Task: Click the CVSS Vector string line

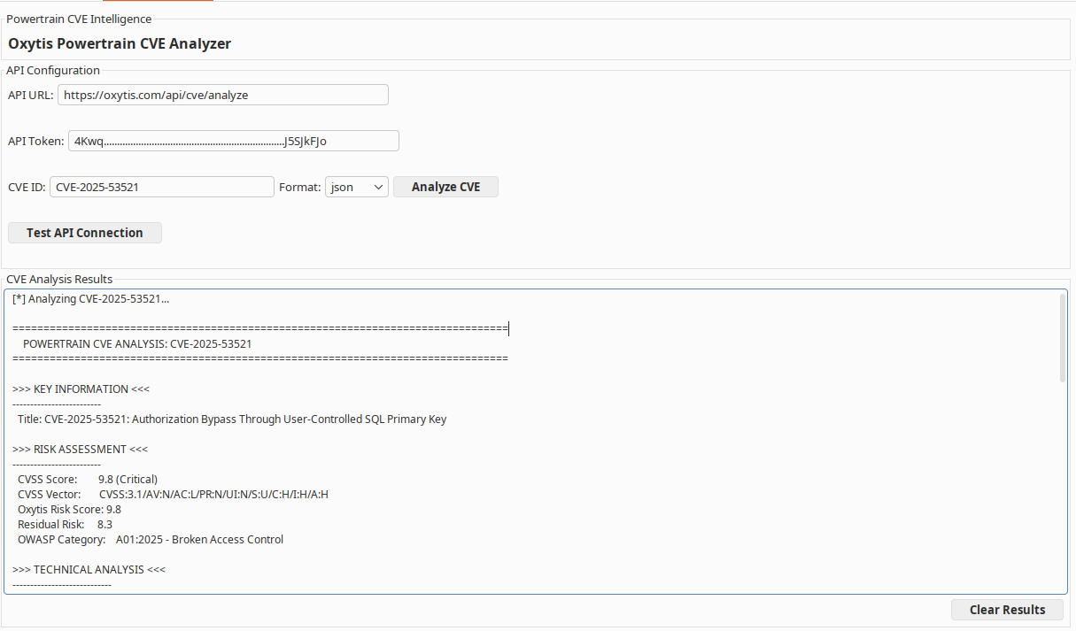Action: coord(173,495)
